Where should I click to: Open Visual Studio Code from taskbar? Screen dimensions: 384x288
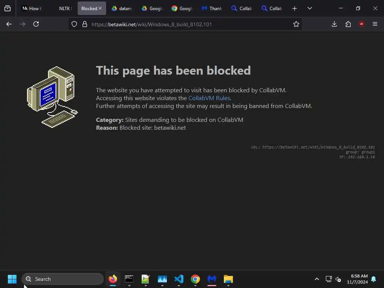tap(179, 279)
